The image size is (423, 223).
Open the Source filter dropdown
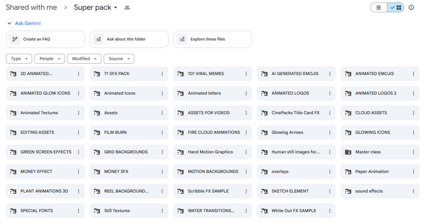point(119,59)
